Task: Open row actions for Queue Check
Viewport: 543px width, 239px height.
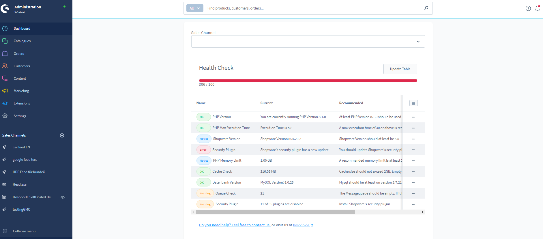Action: pyautogui.click(x=413, y=193)
